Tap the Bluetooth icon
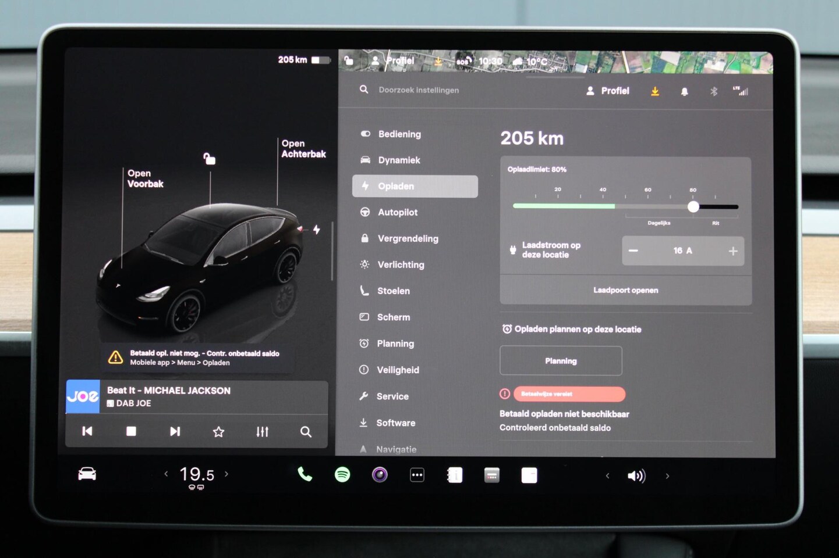The height and width of the screenshot is (558, 839). [713, 91]
